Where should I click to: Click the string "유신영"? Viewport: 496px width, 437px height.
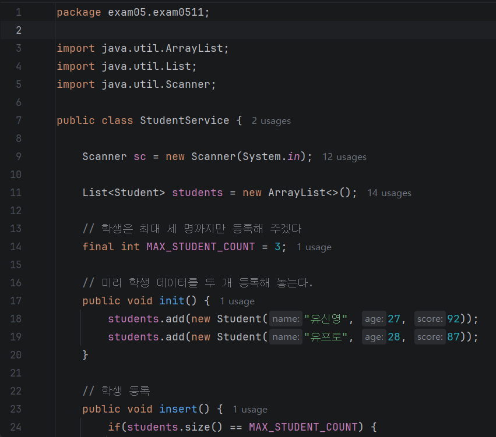325,319
